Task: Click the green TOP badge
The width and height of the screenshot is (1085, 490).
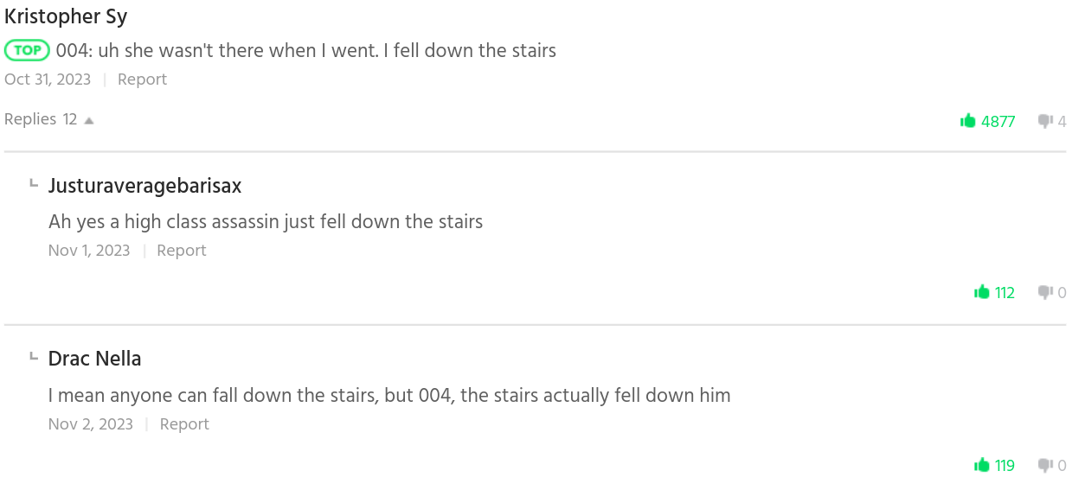Action: tap(27, 50)
